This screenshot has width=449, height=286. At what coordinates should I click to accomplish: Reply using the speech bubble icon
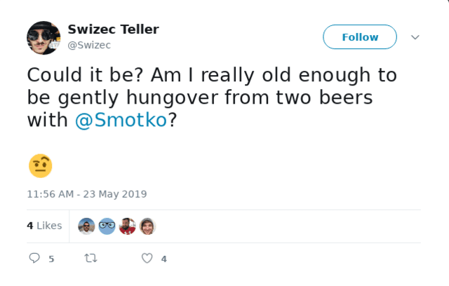pyautogui.click(x=34, y=259)
